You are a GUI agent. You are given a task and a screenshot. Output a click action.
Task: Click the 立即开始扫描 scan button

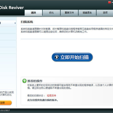coord(72,57)
